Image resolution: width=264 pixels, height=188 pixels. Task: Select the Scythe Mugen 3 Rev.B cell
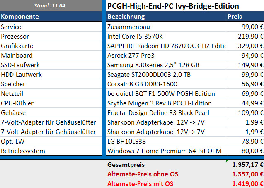(166, 103)
